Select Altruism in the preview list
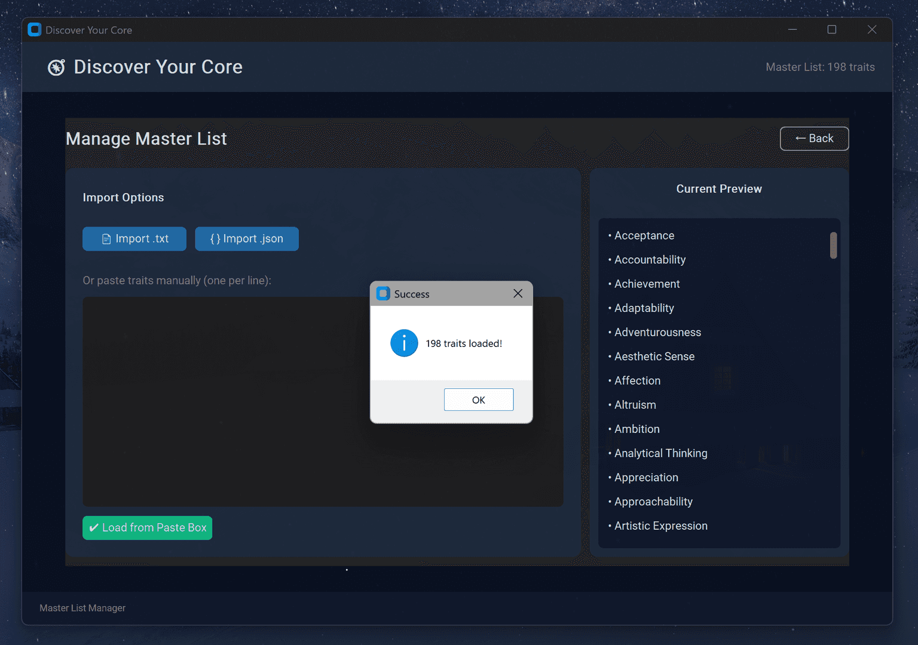The height and width of the screenshot is (645, 918). pyautogui.click(x=635, y=405)
